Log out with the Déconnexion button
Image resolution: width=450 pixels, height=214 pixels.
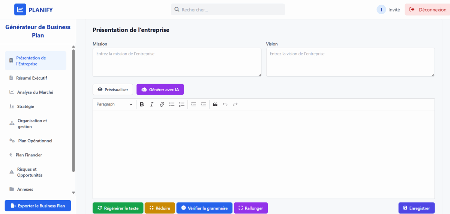(x=427, y=10)
